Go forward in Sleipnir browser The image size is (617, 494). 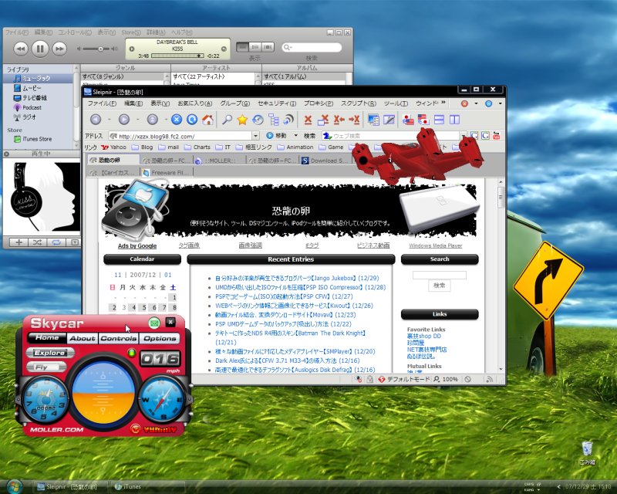pos(124,120)
